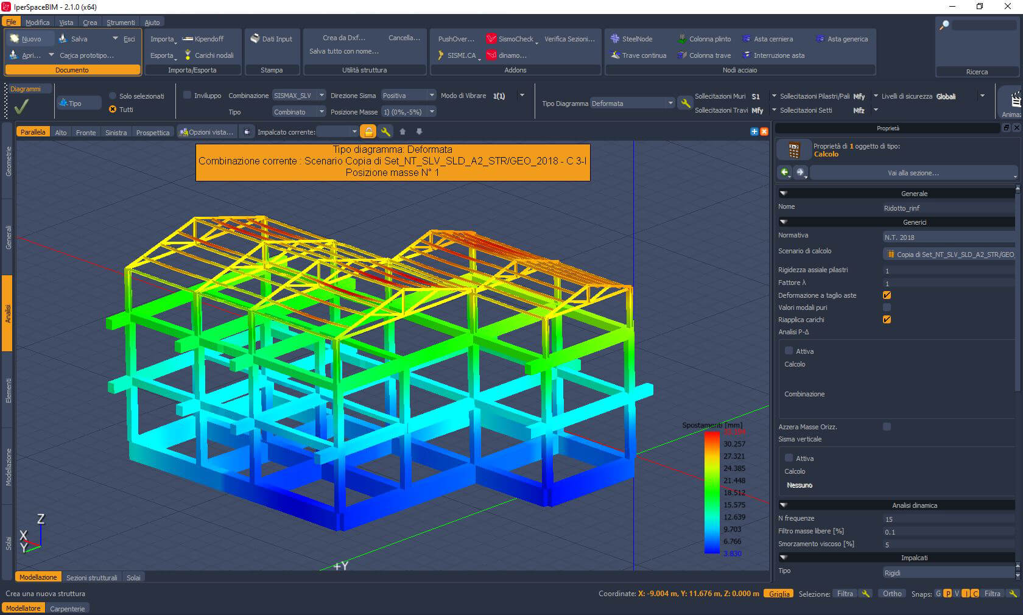Open the Tipo Diagramma Deformata dropdown

[632, 103]
